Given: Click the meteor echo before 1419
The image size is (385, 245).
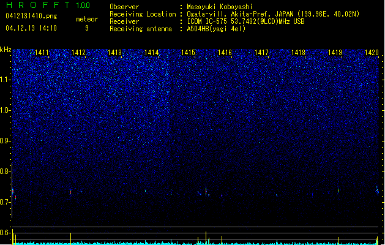Looking at the screenshot, I should click(x=338, y=190).
